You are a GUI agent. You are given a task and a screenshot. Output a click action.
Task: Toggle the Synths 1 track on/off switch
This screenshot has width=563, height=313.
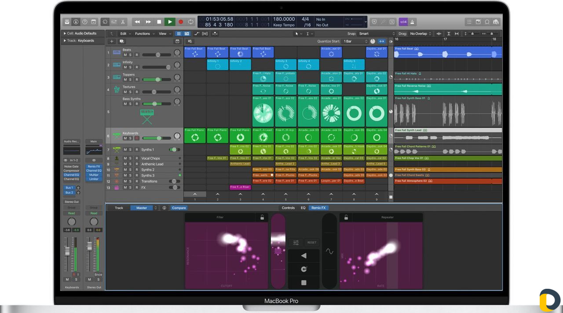click(x=175, y=150)
